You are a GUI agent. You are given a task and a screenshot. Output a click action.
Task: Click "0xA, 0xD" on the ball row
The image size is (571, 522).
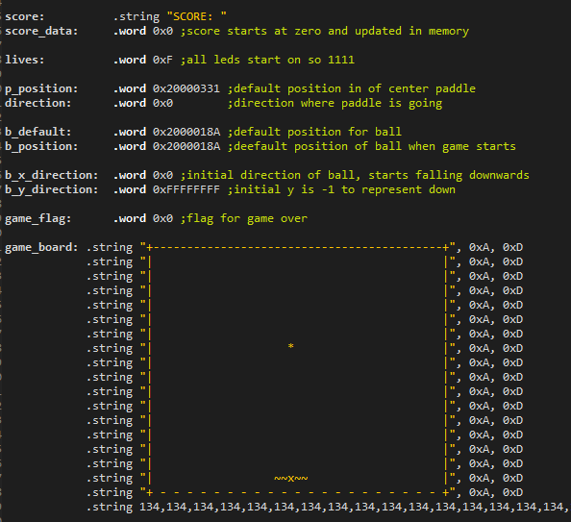point(496,349)
